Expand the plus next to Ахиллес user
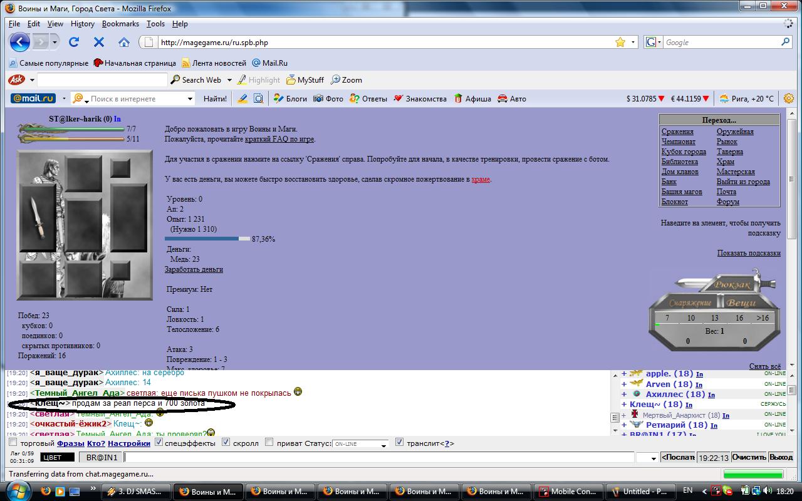 (624, 394)
